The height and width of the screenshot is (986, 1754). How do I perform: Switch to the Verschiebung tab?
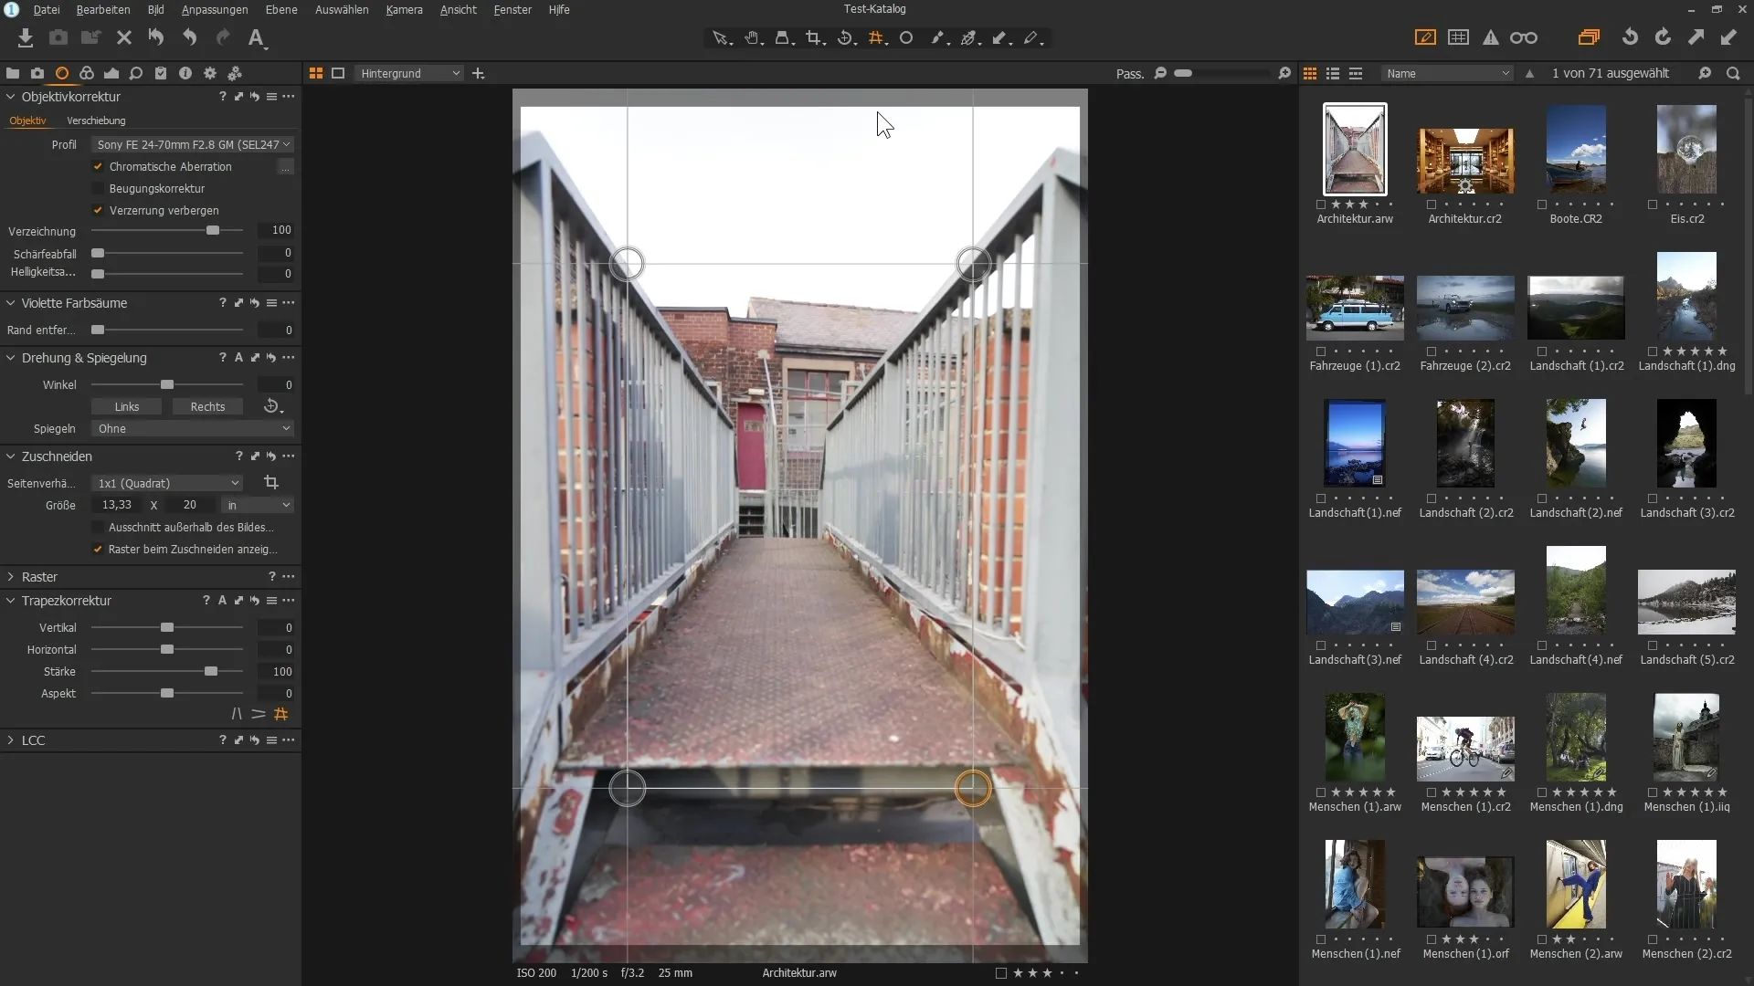[x=96, y=121]
